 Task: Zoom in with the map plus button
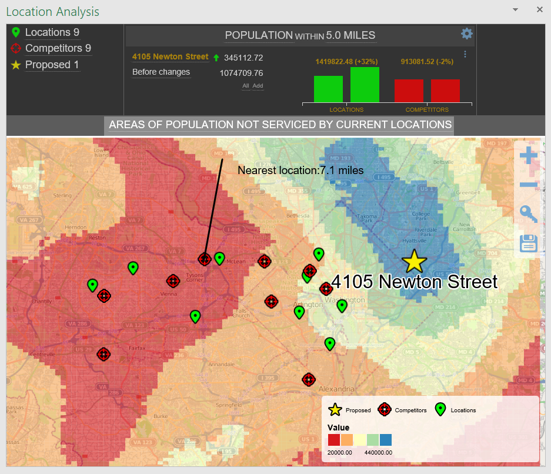point(529,155)
